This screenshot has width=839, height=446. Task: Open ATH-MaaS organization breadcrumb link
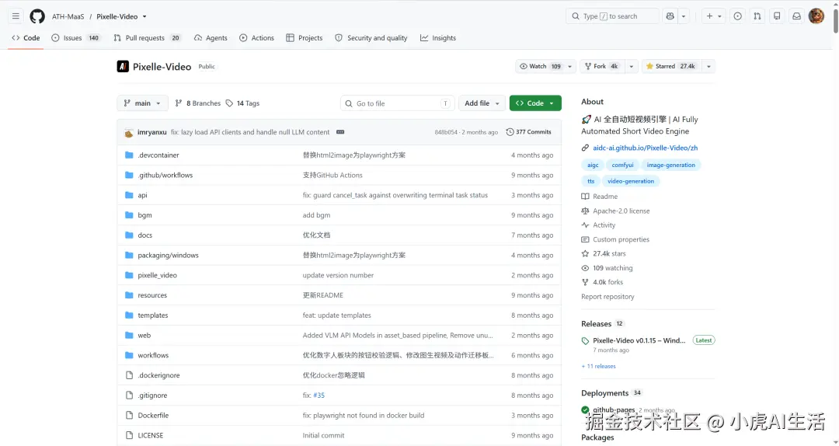(x=68, y=16)
